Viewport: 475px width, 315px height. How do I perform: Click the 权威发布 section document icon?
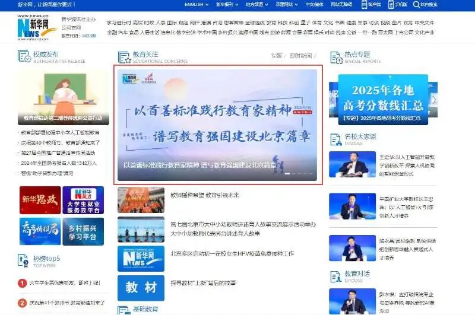tap(24, 56)
